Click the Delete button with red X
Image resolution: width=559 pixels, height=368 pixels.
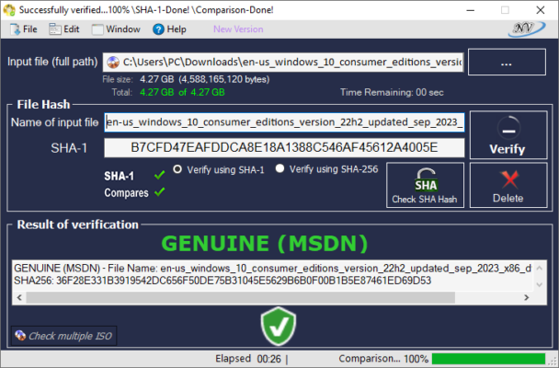[508, 185]
